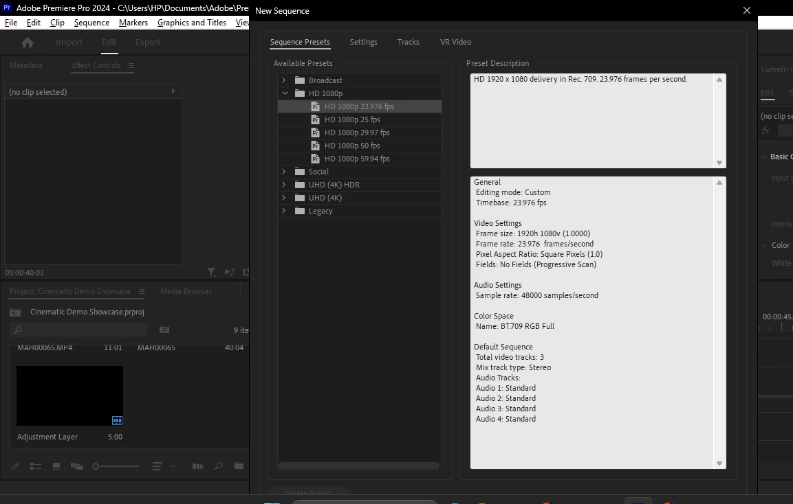The height and width of the screenshot is (504, 793).
Task: Switch to the Import workspace tab
Action: point(69,43)
